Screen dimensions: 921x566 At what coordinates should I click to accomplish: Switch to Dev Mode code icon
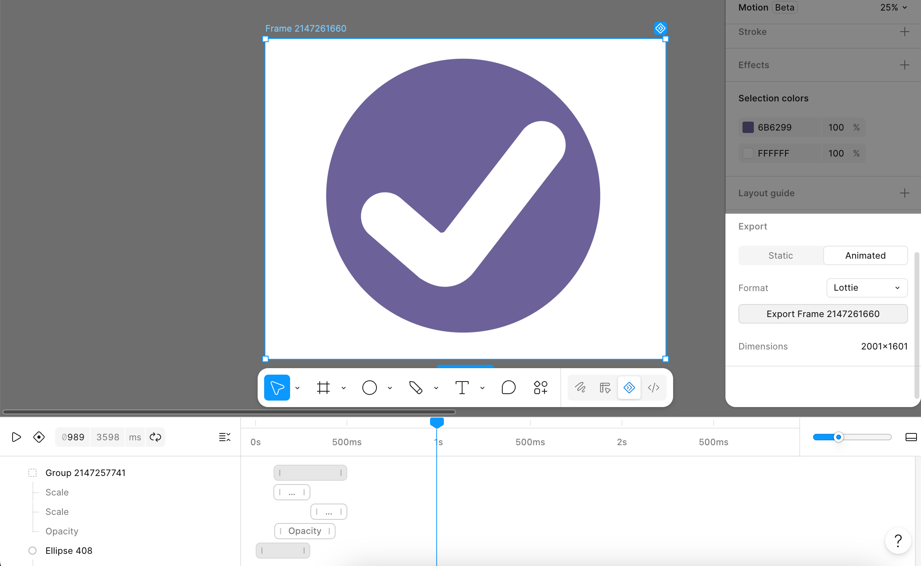(654, 388)
